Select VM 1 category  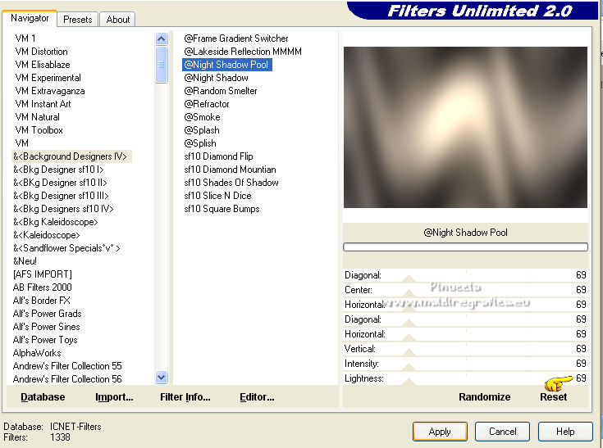(25, 38)
